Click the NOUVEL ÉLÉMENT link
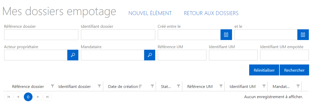The height and width of the screenshot is (105, 315). [150, 13]
